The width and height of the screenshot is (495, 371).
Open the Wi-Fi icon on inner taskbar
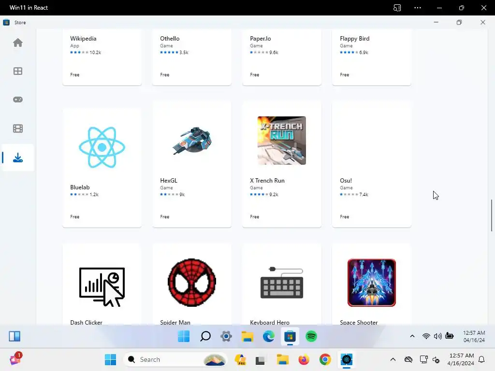(426, 336)
